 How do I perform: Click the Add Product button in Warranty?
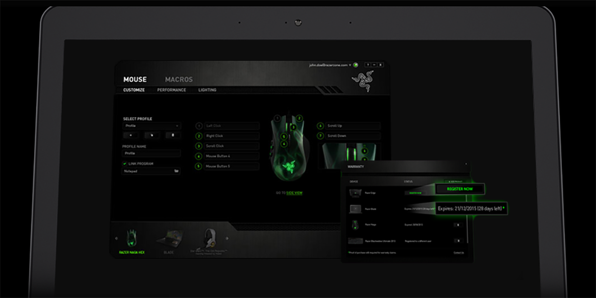tap(453, 181)
